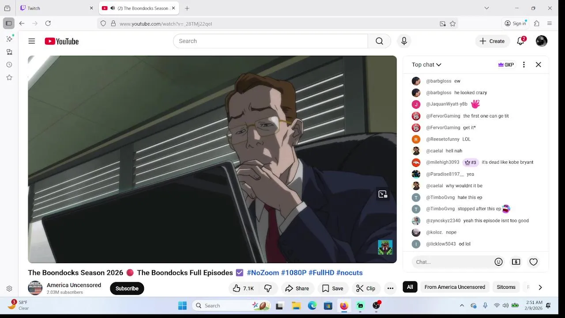The image size is (565, 318).
Task: Click the Create button
Action: pyautogui.click(x=492, y=41)
